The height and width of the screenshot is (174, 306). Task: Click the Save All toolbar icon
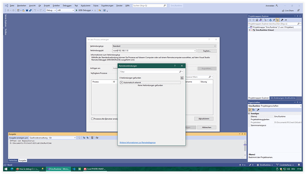click(30, 10)
